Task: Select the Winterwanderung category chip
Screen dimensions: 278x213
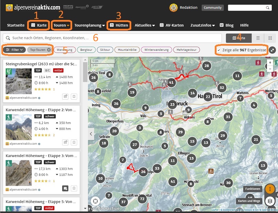Action: pyautogui.click(x=156, y=50)
